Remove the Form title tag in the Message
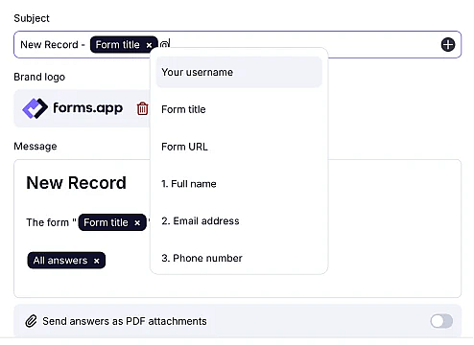This screenshot has width=474, height=345. (137, 222)
